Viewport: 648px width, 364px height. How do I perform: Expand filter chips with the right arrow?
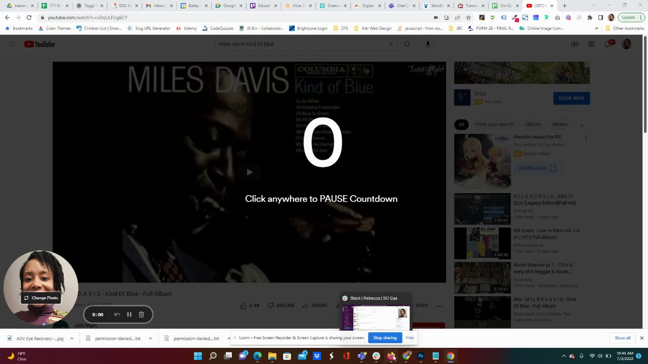(x=582, y=124)
